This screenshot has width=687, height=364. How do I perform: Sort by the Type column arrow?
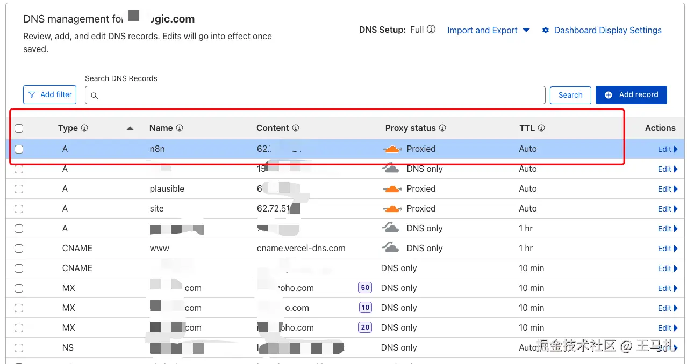(x=130, y=128)
